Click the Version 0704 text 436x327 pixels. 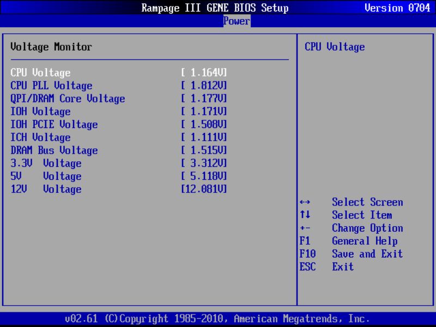(x=398, y=8)
